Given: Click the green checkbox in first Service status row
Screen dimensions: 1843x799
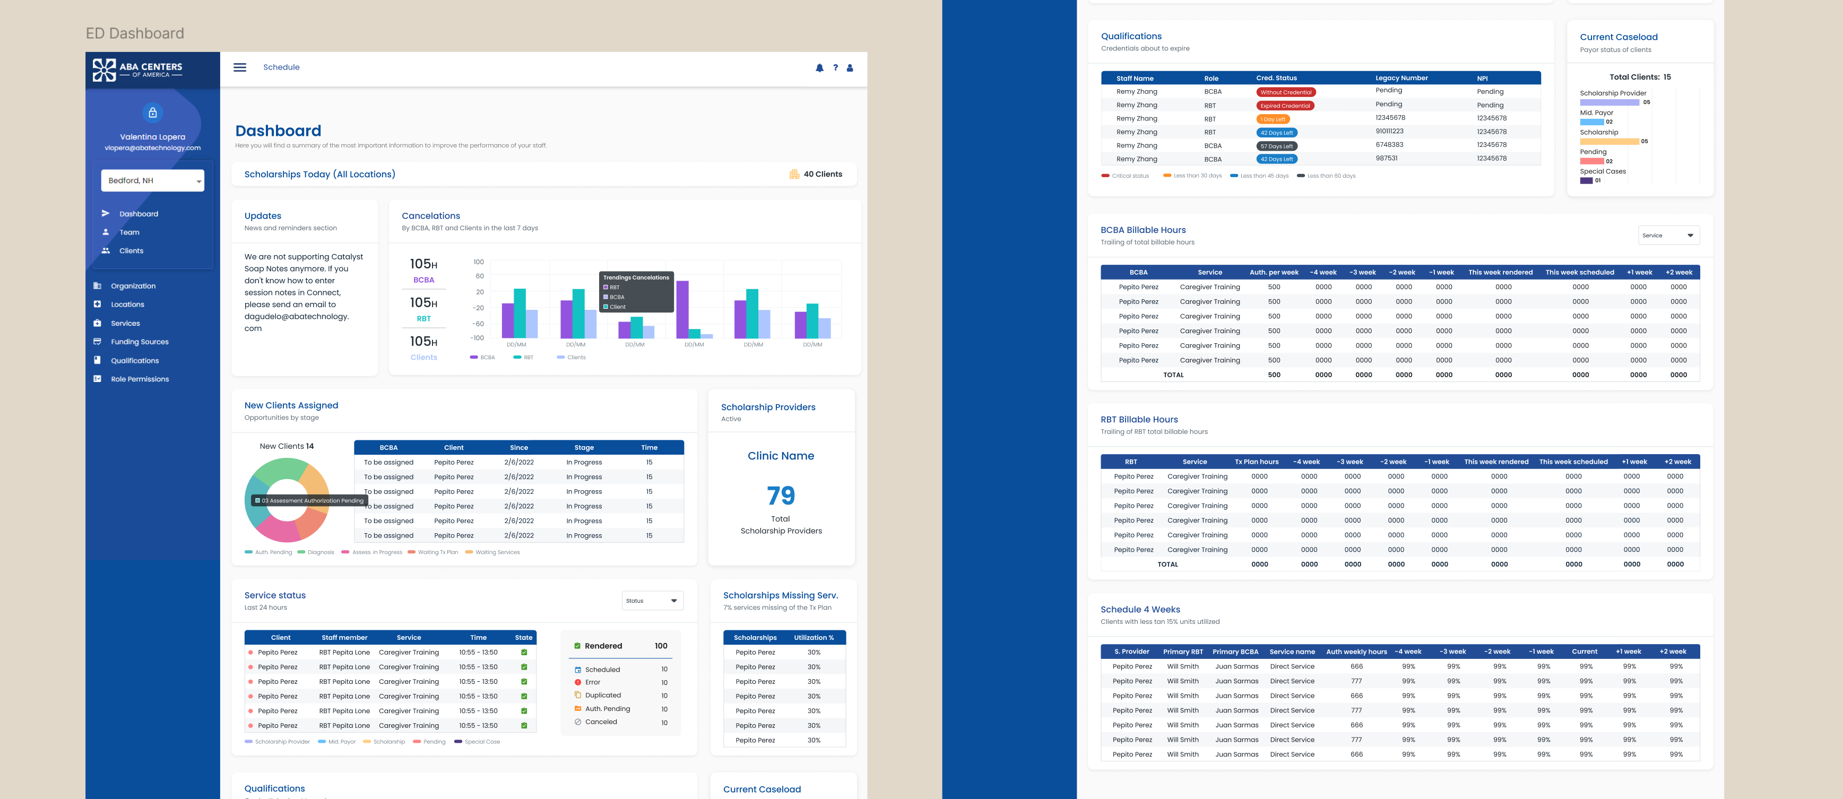Looking at the screenshot, I should (x=524, y=653).
